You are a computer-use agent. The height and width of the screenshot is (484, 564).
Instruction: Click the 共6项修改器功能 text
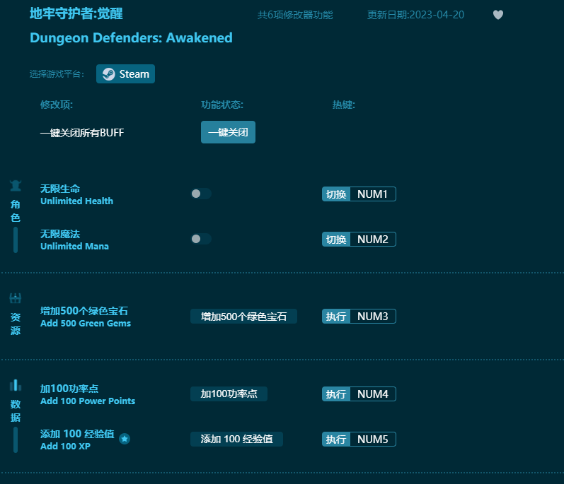click(x=295, y=15)
